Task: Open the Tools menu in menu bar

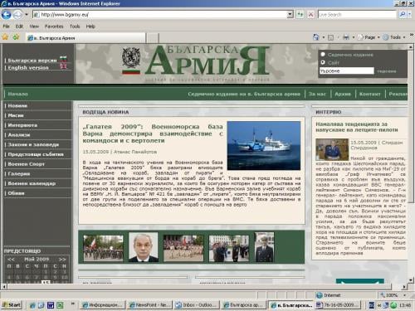Action: 75,27
